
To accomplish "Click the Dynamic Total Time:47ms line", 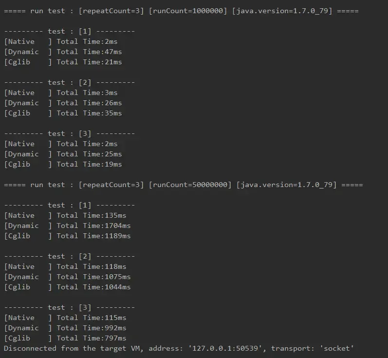I will (63, 52).
